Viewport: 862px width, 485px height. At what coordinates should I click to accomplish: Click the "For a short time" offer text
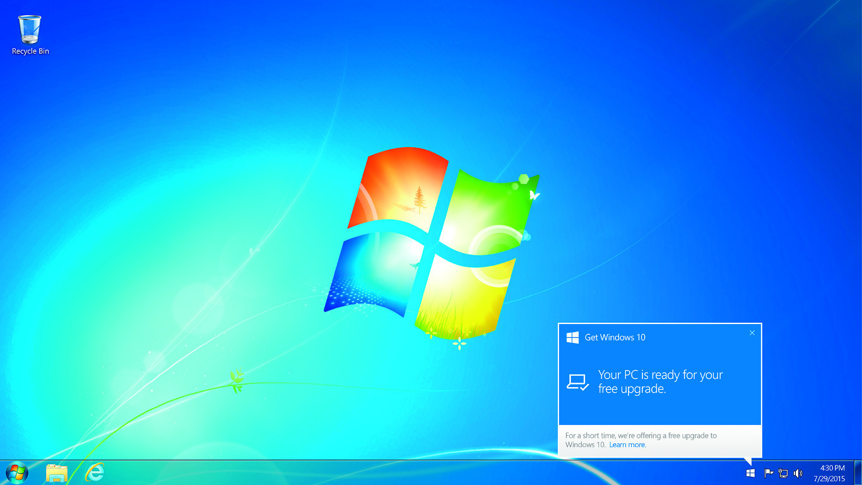pyautogui.click(x=641, y=436)
